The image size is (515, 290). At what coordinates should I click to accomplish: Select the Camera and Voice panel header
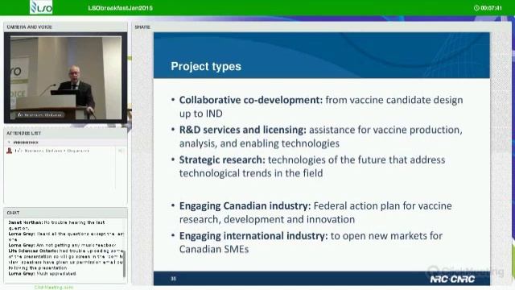click(65, 27)
